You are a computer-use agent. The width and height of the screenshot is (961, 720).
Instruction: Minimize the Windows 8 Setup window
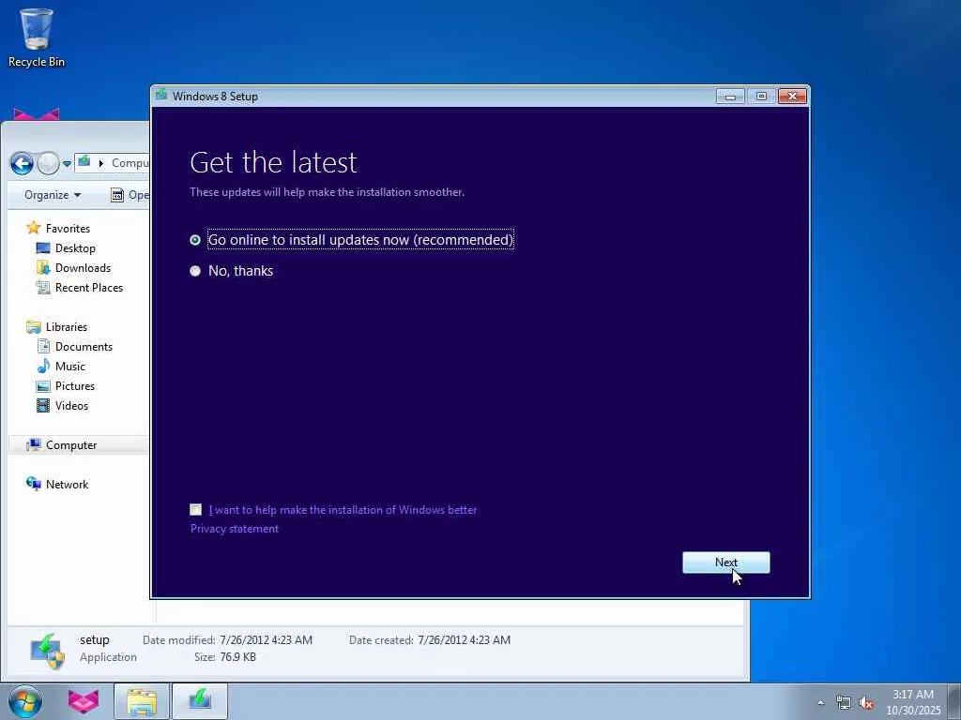pos(729,97)
